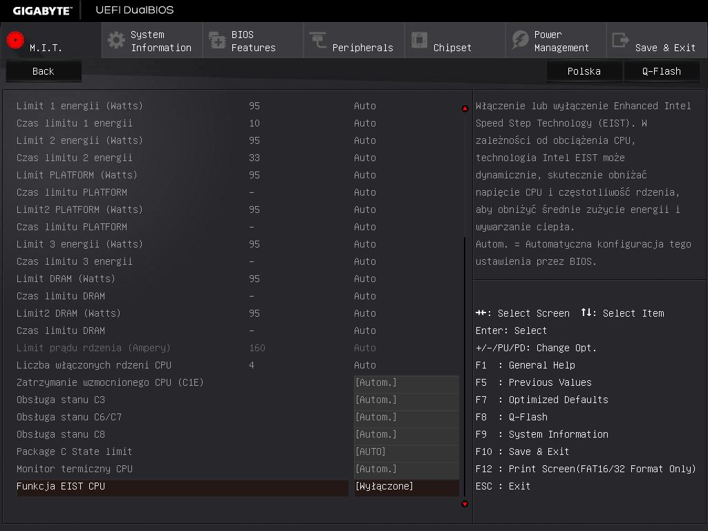Open the Zatrzymanie wzmocnionego CPU (C1E) option
The width and height of the screenshot is (708, 531).
pyautogui.click(x=406, y=383)
